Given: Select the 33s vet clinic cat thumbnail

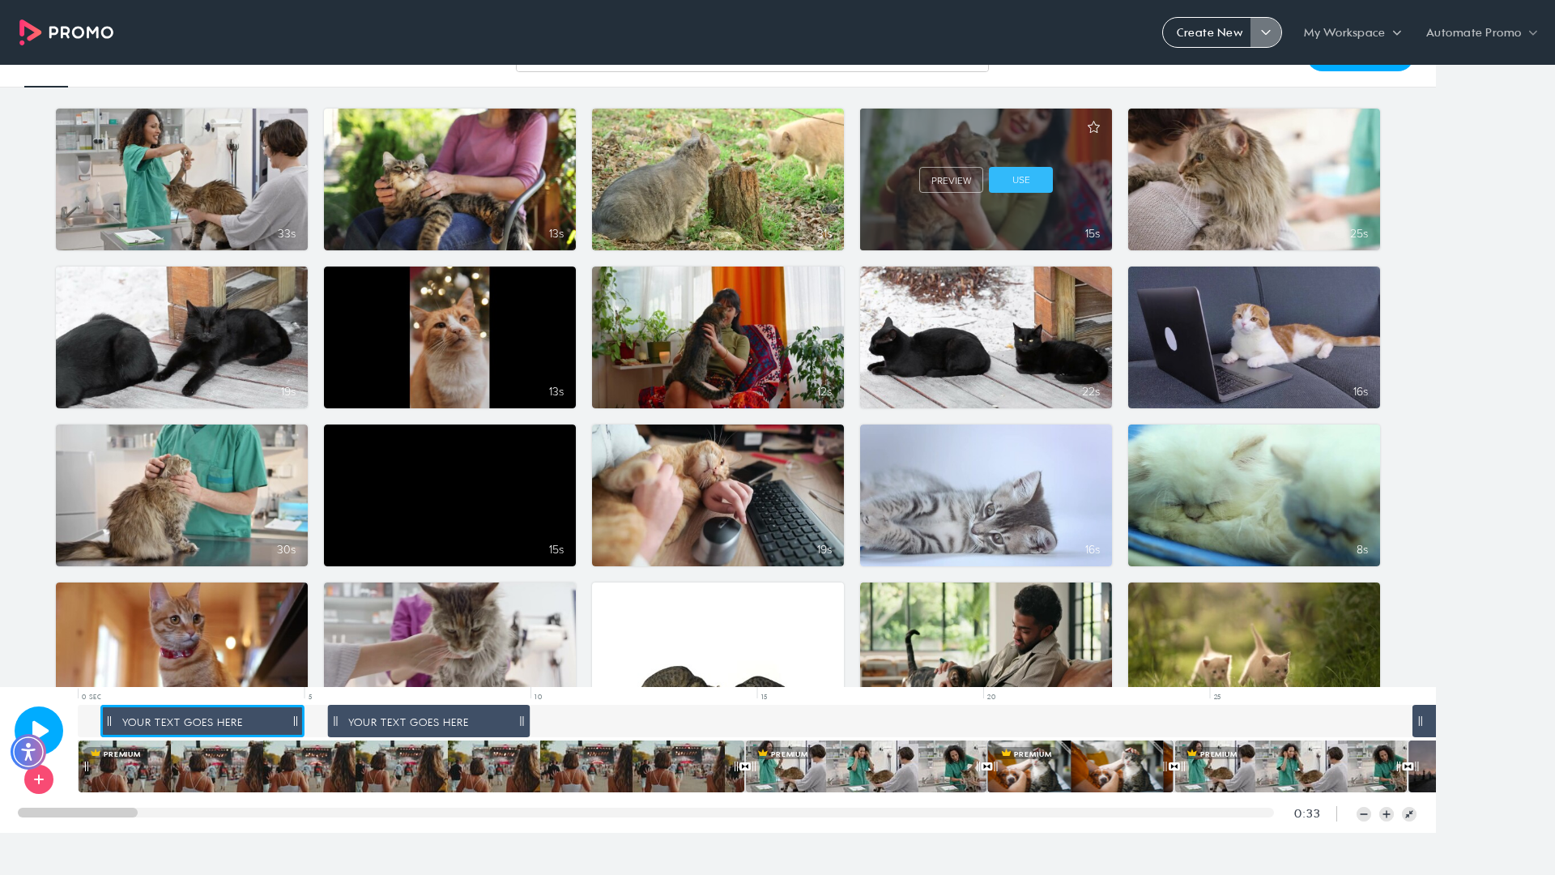Looking at the screenshot, I should [x=181, y=179].
